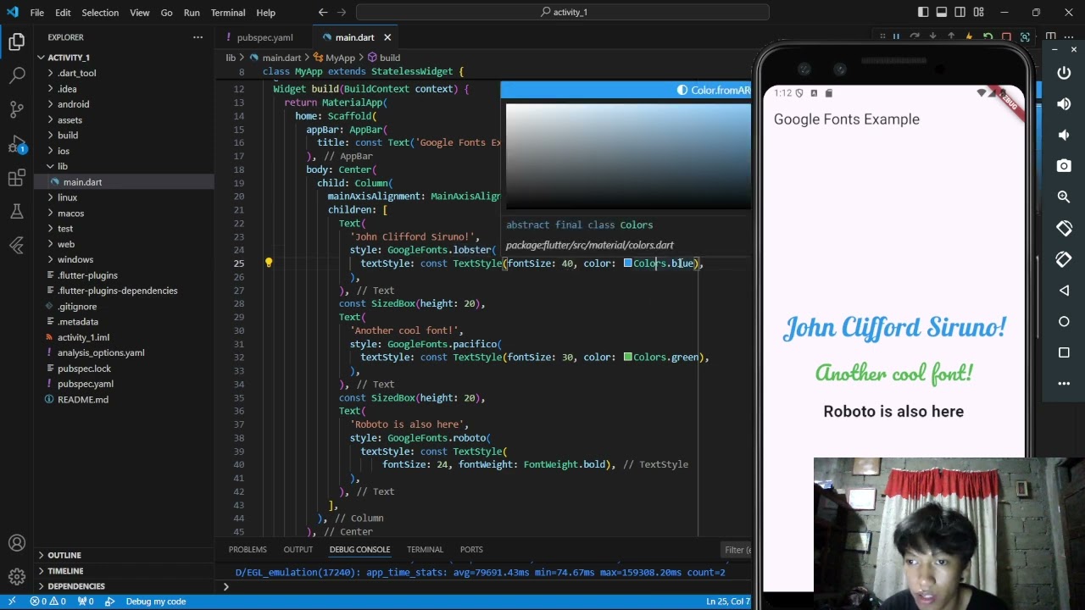Click the blue color swatch before Colors.blue
Image resolution: width=1085 pixels, height=610 pixels.
(x=628, y=263)
